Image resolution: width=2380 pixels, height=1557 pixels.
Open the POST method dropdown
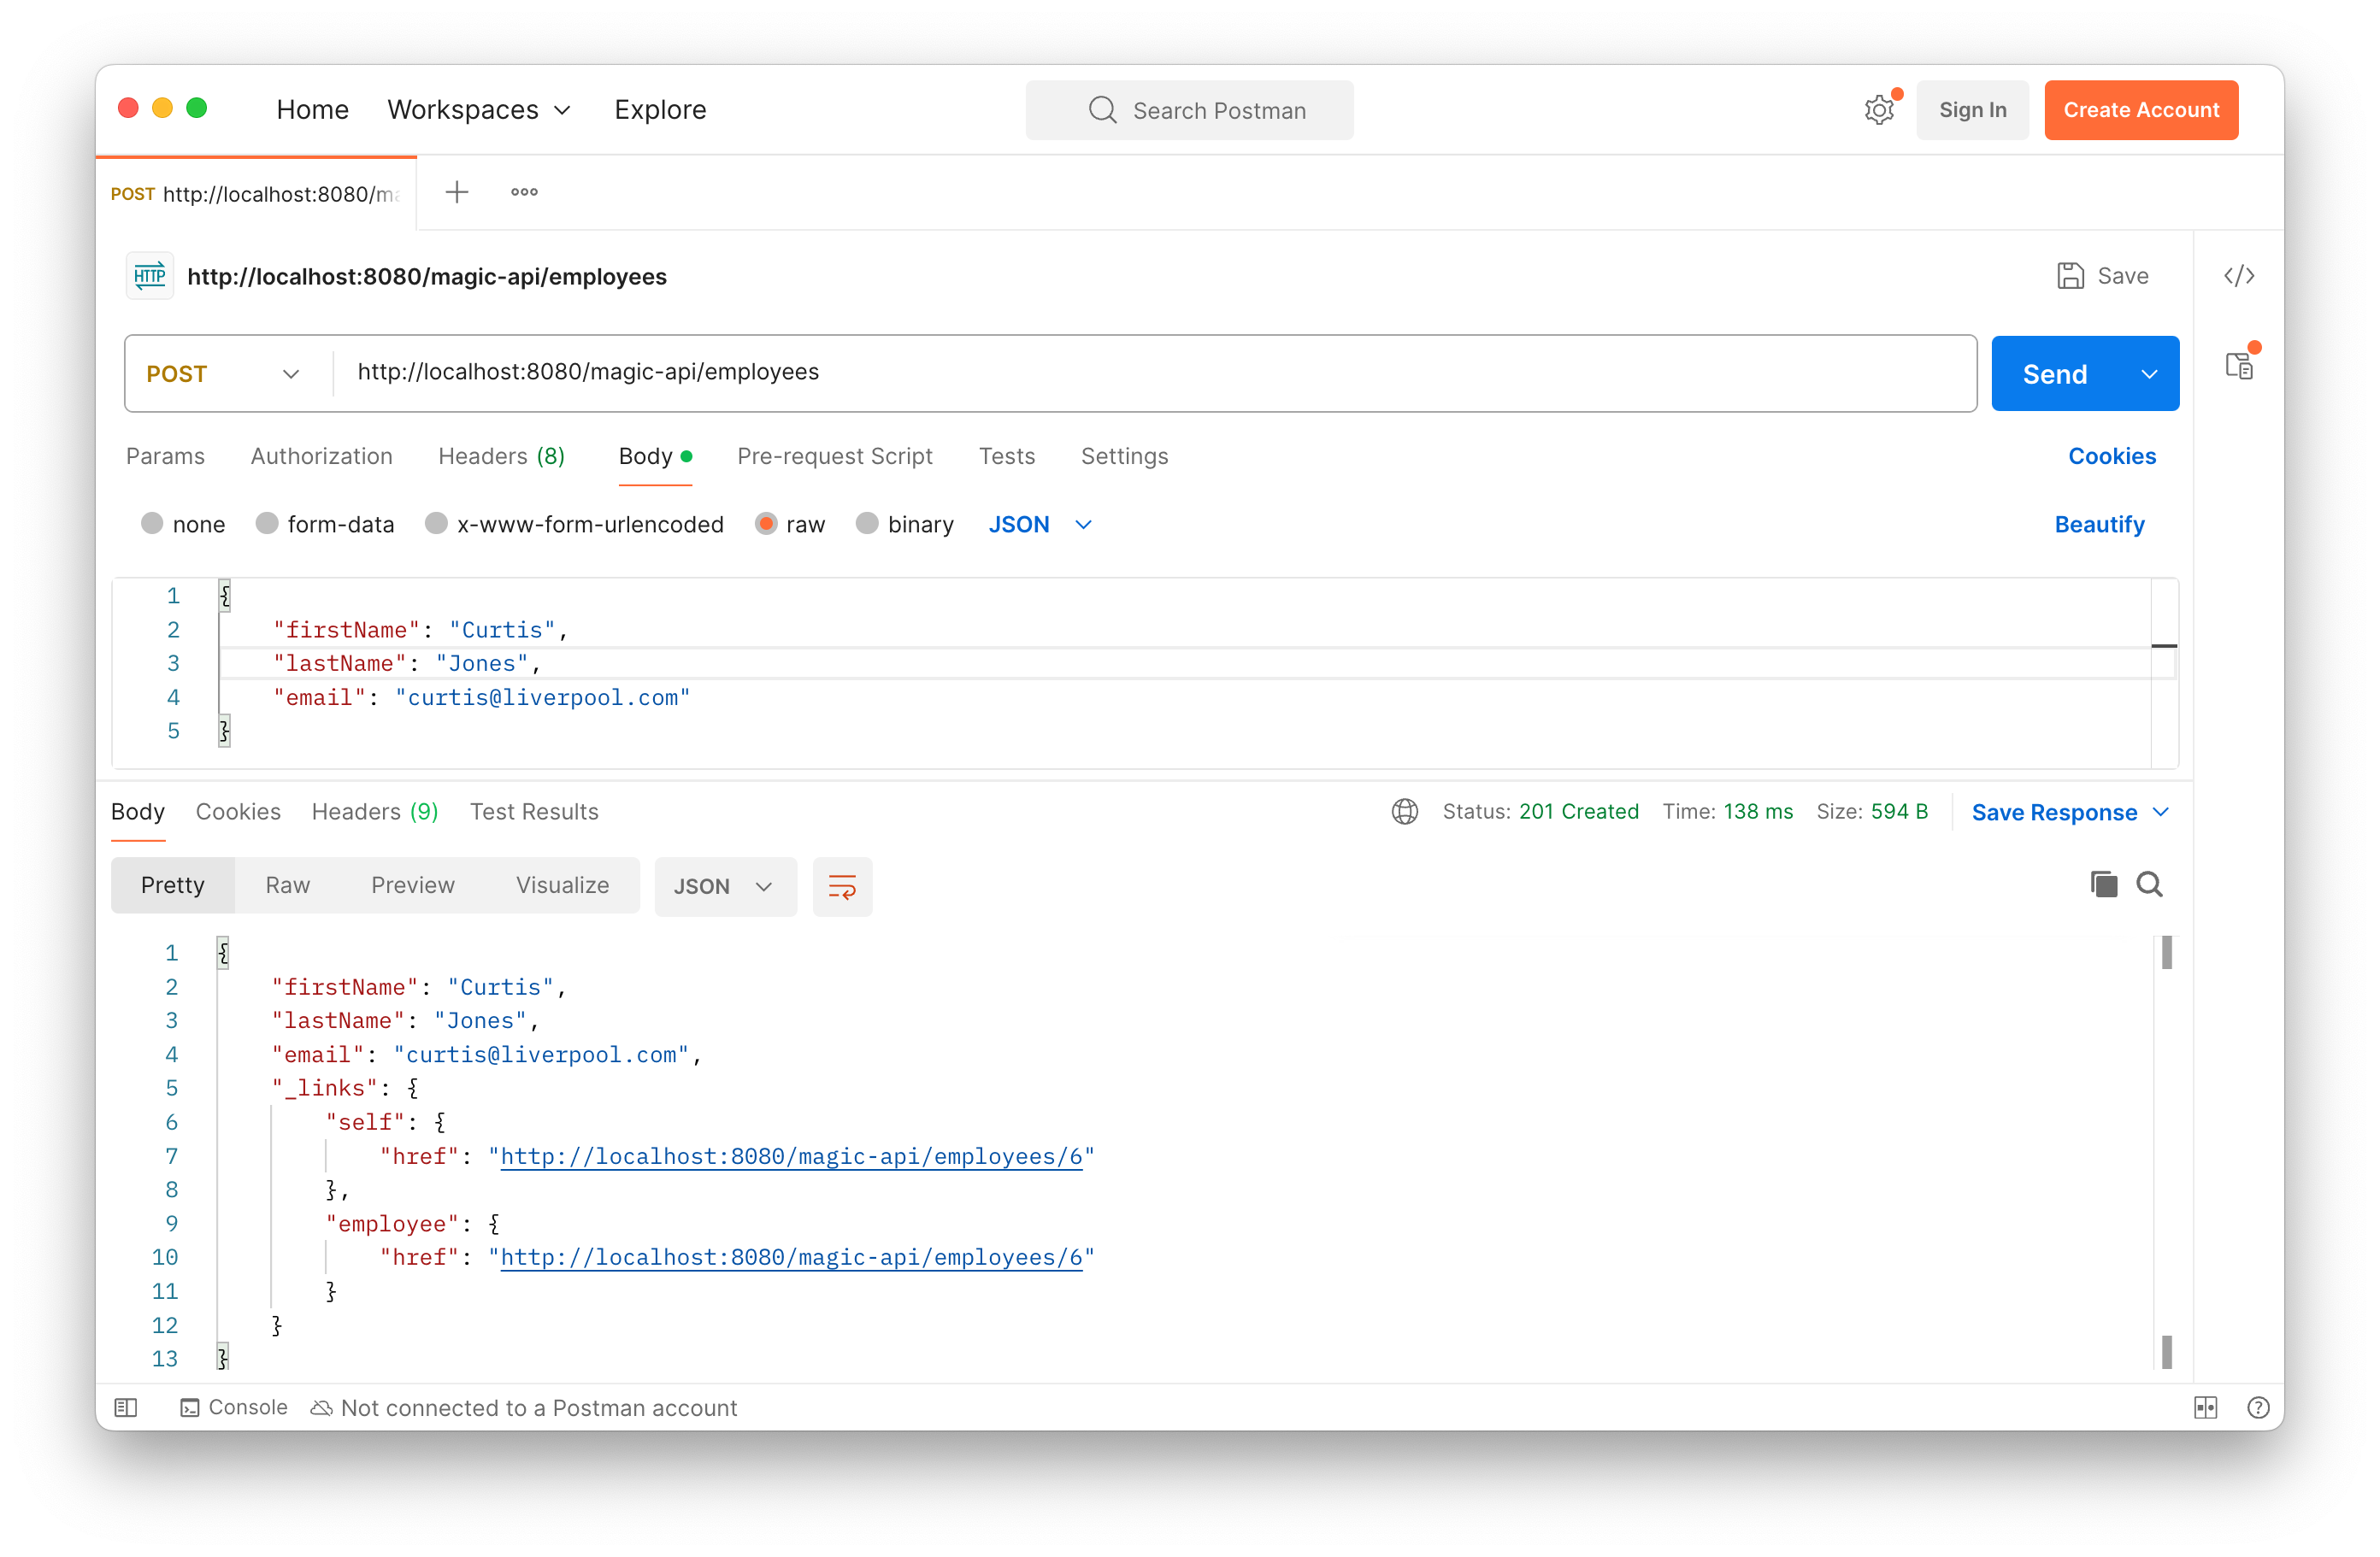coord(224,373)
